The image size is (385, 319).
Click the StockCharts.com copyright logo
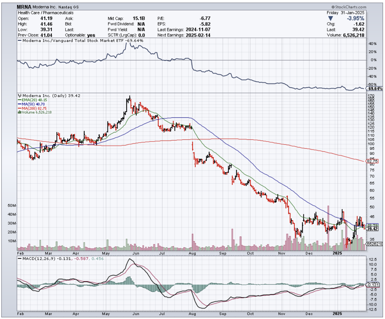[348, 7]
